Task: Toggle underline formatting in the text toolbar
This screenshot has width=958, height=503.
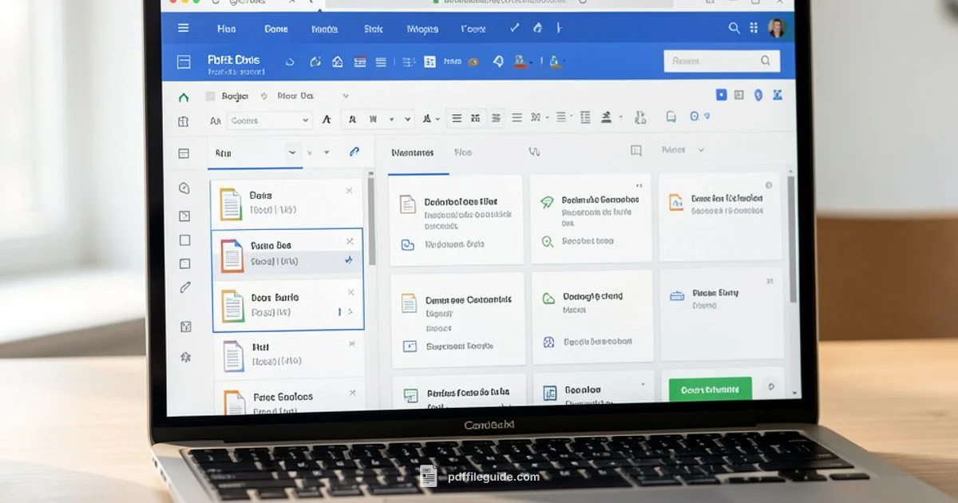Action: pos(374,118)
